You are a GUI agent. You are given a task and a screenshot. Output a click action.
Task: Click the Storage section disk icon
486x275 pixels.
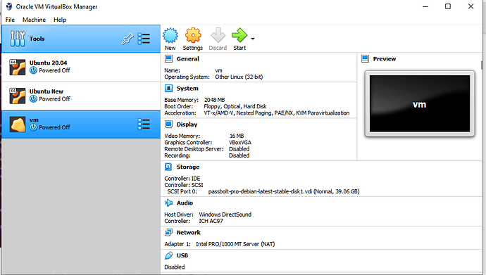click(x=168, y=167)
